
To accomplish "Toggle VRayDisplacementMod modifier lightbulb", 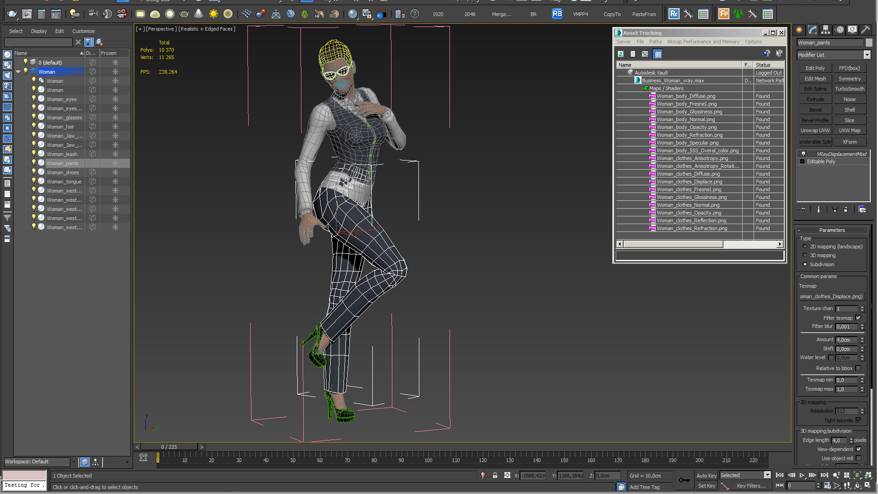I will (803, 154).
